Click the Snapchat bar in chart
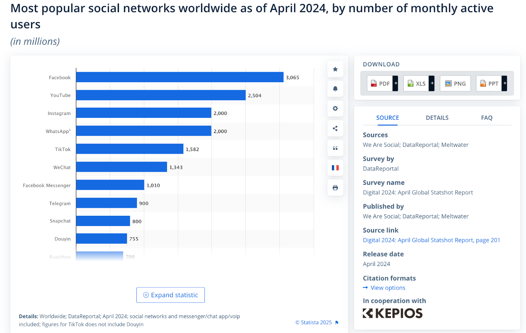This screenshot has width=526, height=333. point(103,221)
